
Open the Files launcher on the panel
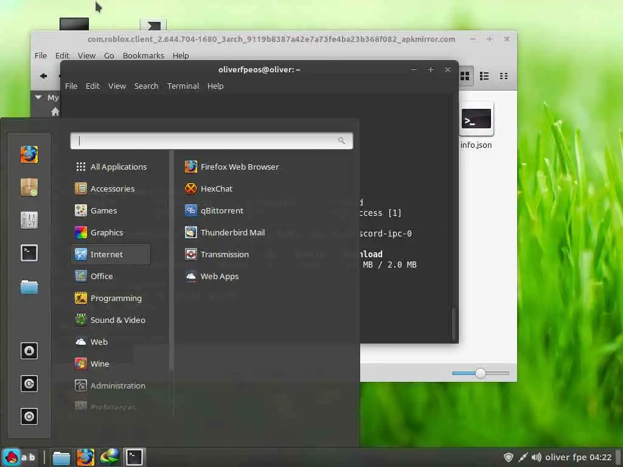(x=61, y=457)
